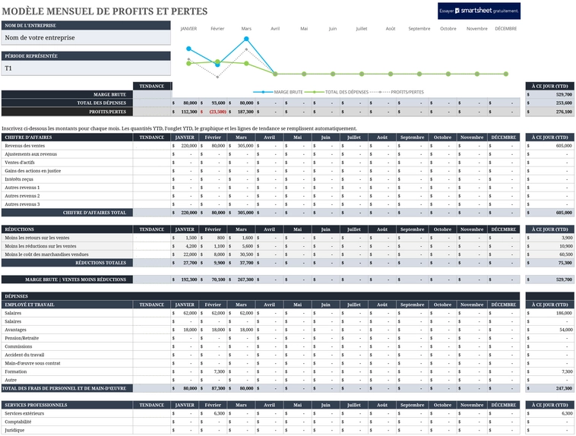Click the Ajustements aux revenus row label
The width and height of the screenshot is (576, 436).
[31, 154]
